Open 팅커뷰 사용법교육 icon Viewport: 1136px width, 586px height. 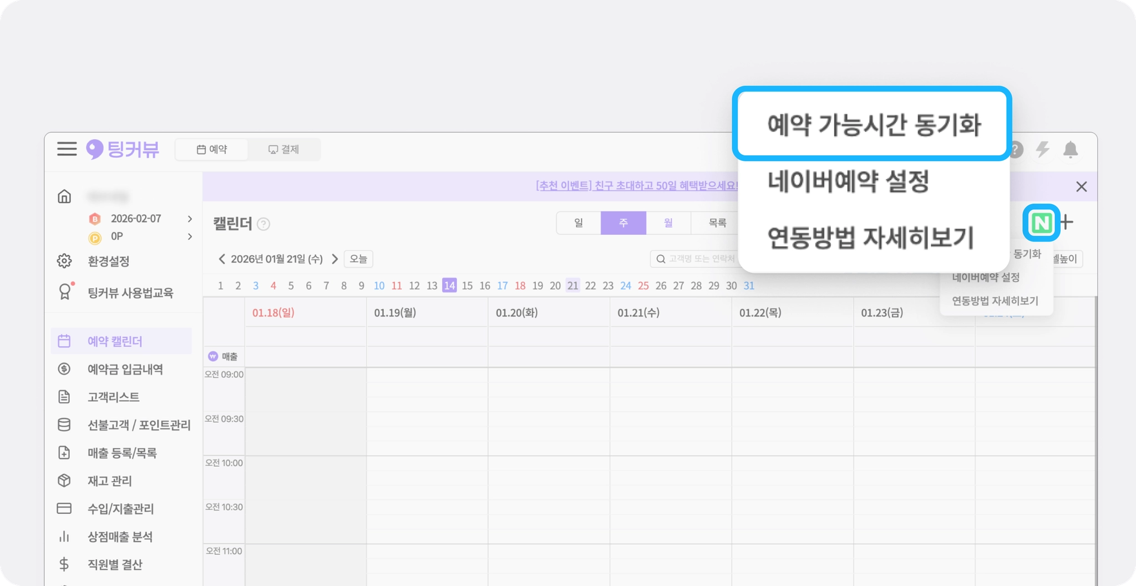coord(65,291)
